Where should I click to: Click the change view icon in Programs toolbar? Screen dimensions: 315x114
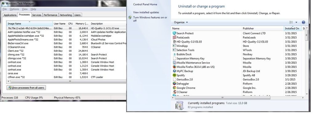291,22
